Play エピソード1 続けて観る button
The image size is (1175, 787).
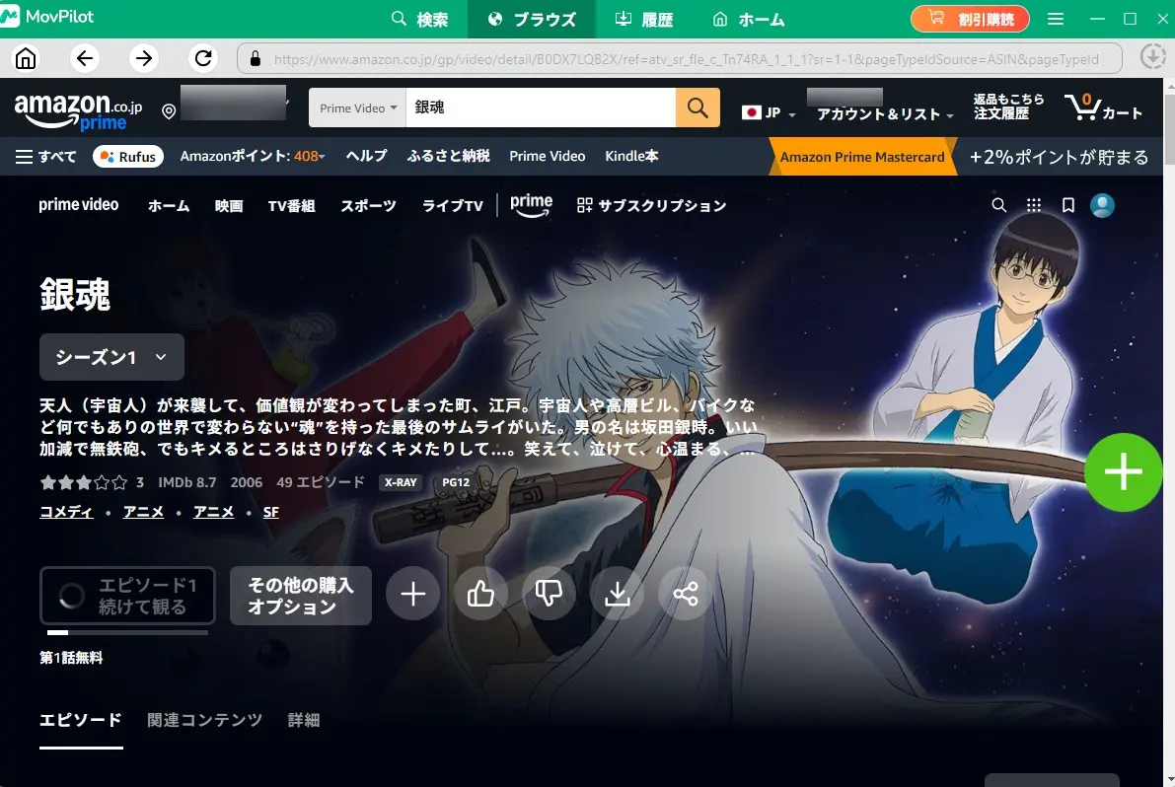click(x=127, y=596)
